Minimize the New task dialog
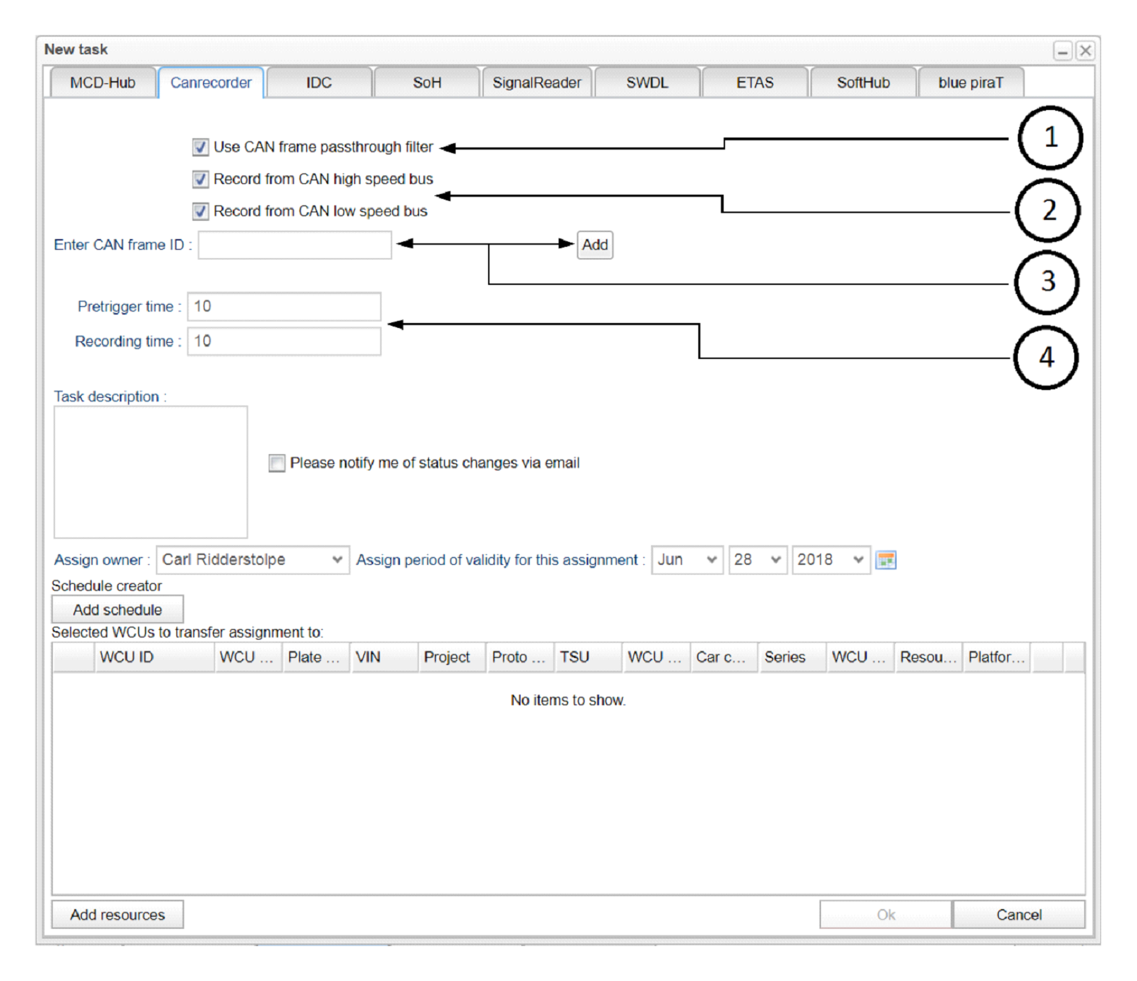Screen dimensions: 1137x981 click(x=1062, y=51)
